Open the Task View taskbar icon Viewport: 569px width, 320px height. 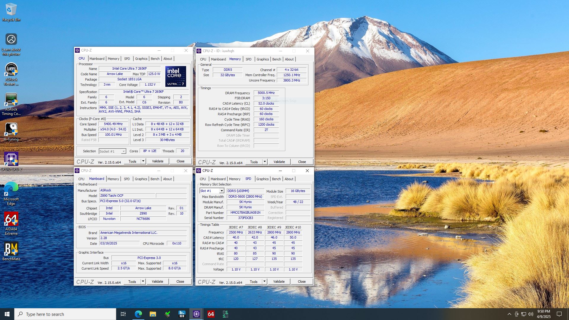(x=123, y=314)
